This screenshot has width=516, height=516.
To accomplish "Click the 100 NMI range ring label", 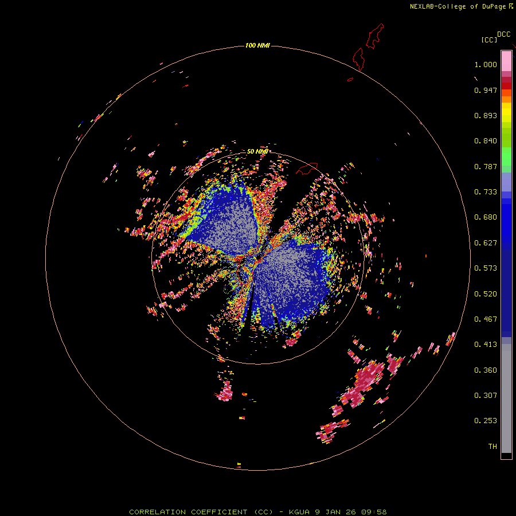I will [257, 45].
